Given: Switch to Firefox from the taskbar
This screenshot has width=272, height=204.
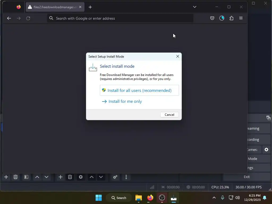Looking at the screenshot, I should point(150,198).
